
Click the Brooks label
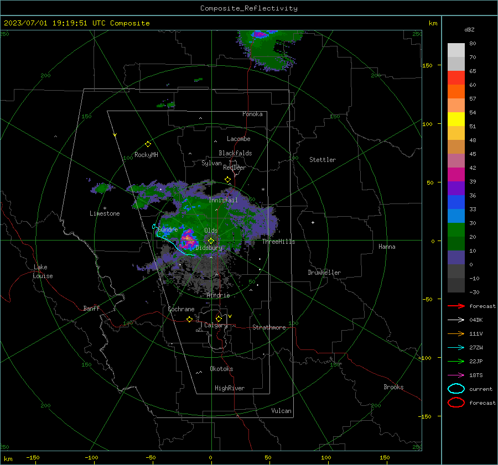(x=393, y=387)
